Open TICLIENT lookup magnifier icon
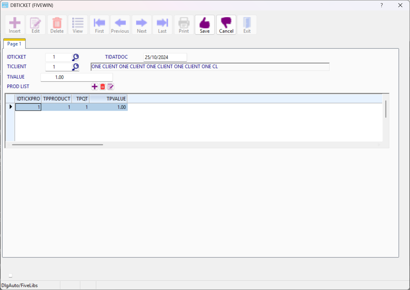 click(76, 67)
